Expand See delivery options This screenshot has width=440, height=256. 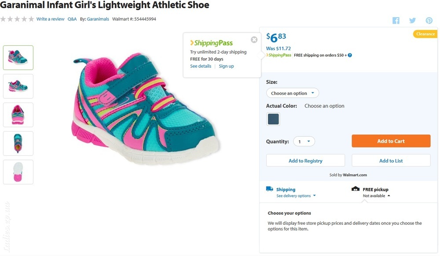click(x=296, y=196)
